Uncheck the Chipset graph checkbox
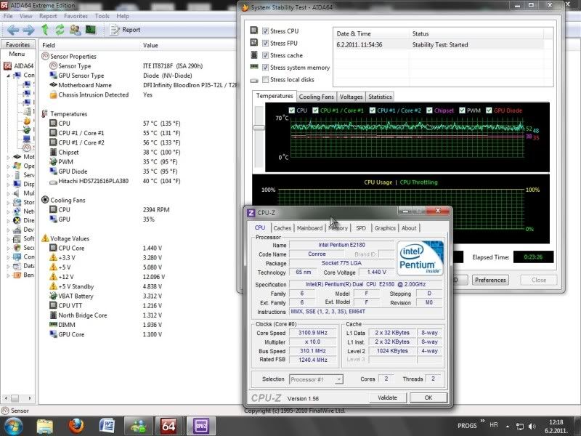This screenshot has height=436, width=581. (x=429, y=110)
